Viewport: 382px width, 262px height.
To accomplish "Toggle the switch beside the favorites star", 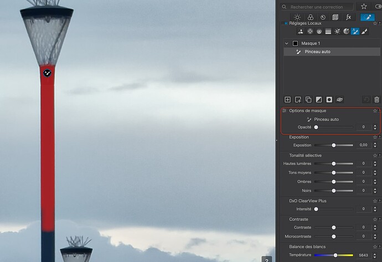I will [378, 7].
